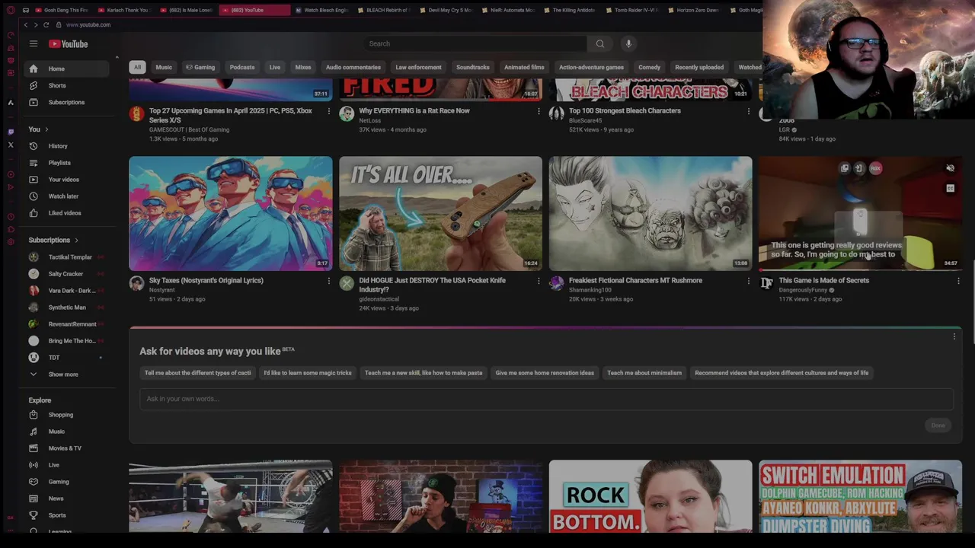Select the All filter chip
The height and width of the screenshot is (548, 975).
[137, 67]
